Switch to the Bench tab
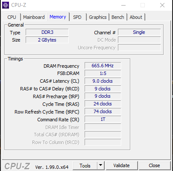 point(118,17)
